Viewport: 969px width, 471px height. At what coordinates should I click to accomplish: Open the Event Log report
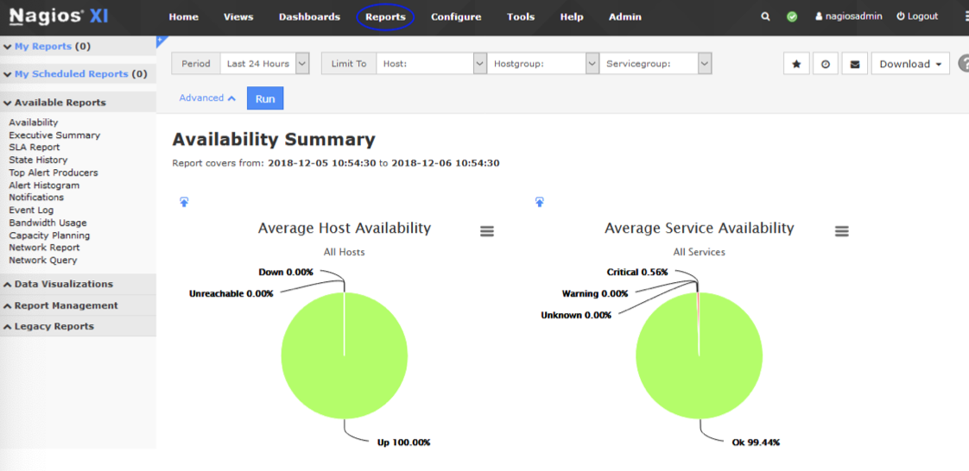[31, 210]
